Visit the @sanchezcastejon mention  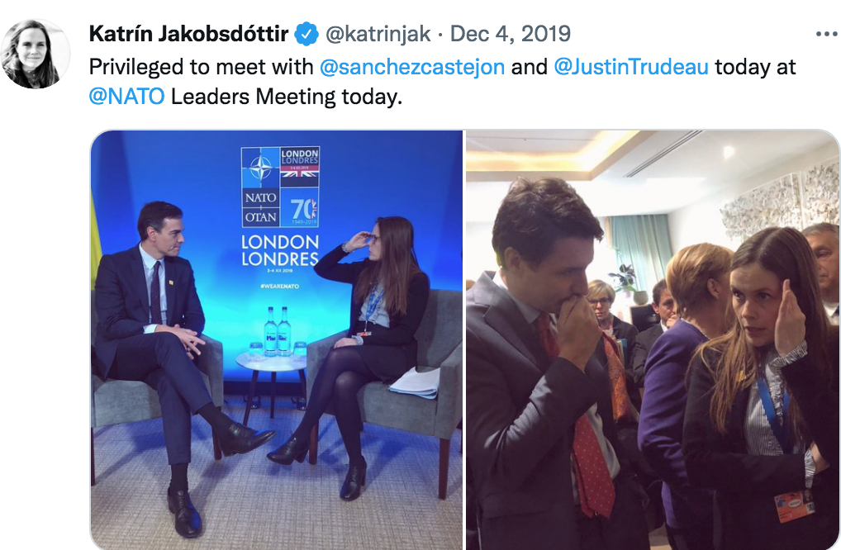pyautogui.click(x=412, y=67)
